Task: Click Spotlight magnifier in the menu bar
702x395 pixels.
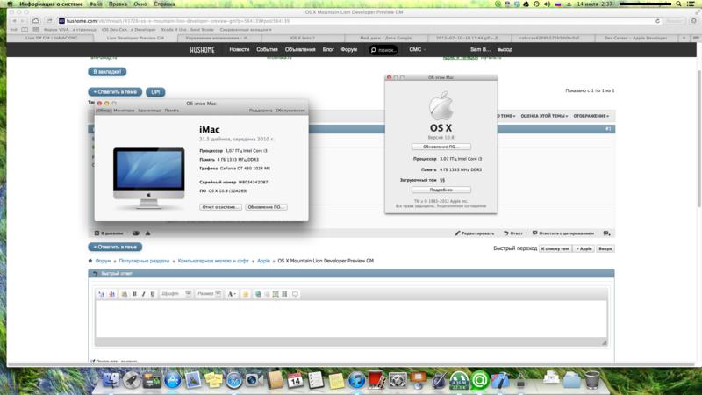Action: point(678,4)
